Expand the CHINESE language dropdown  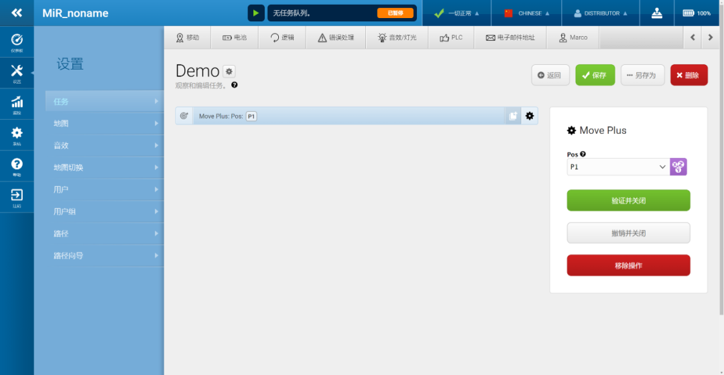pyautogui.click(x=527, y=13)
